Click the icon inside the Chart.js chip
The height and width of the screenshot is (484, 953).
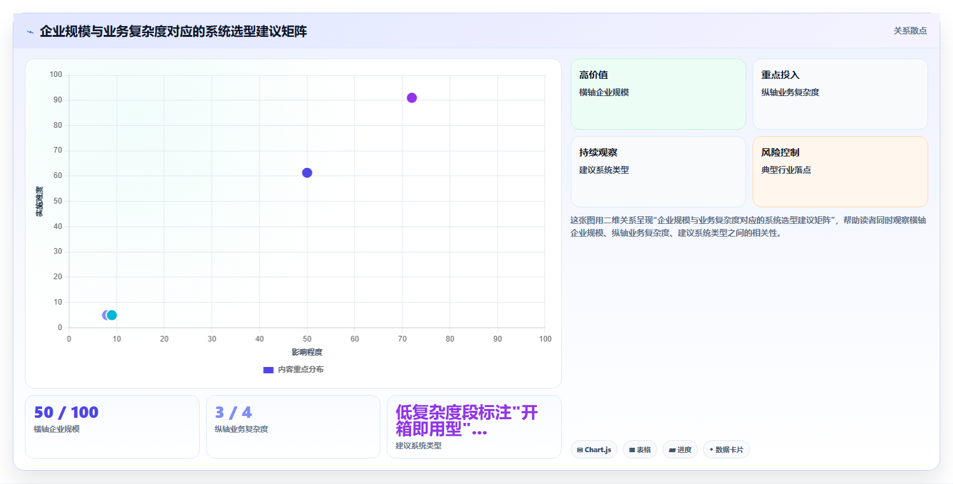click(580, 450)
